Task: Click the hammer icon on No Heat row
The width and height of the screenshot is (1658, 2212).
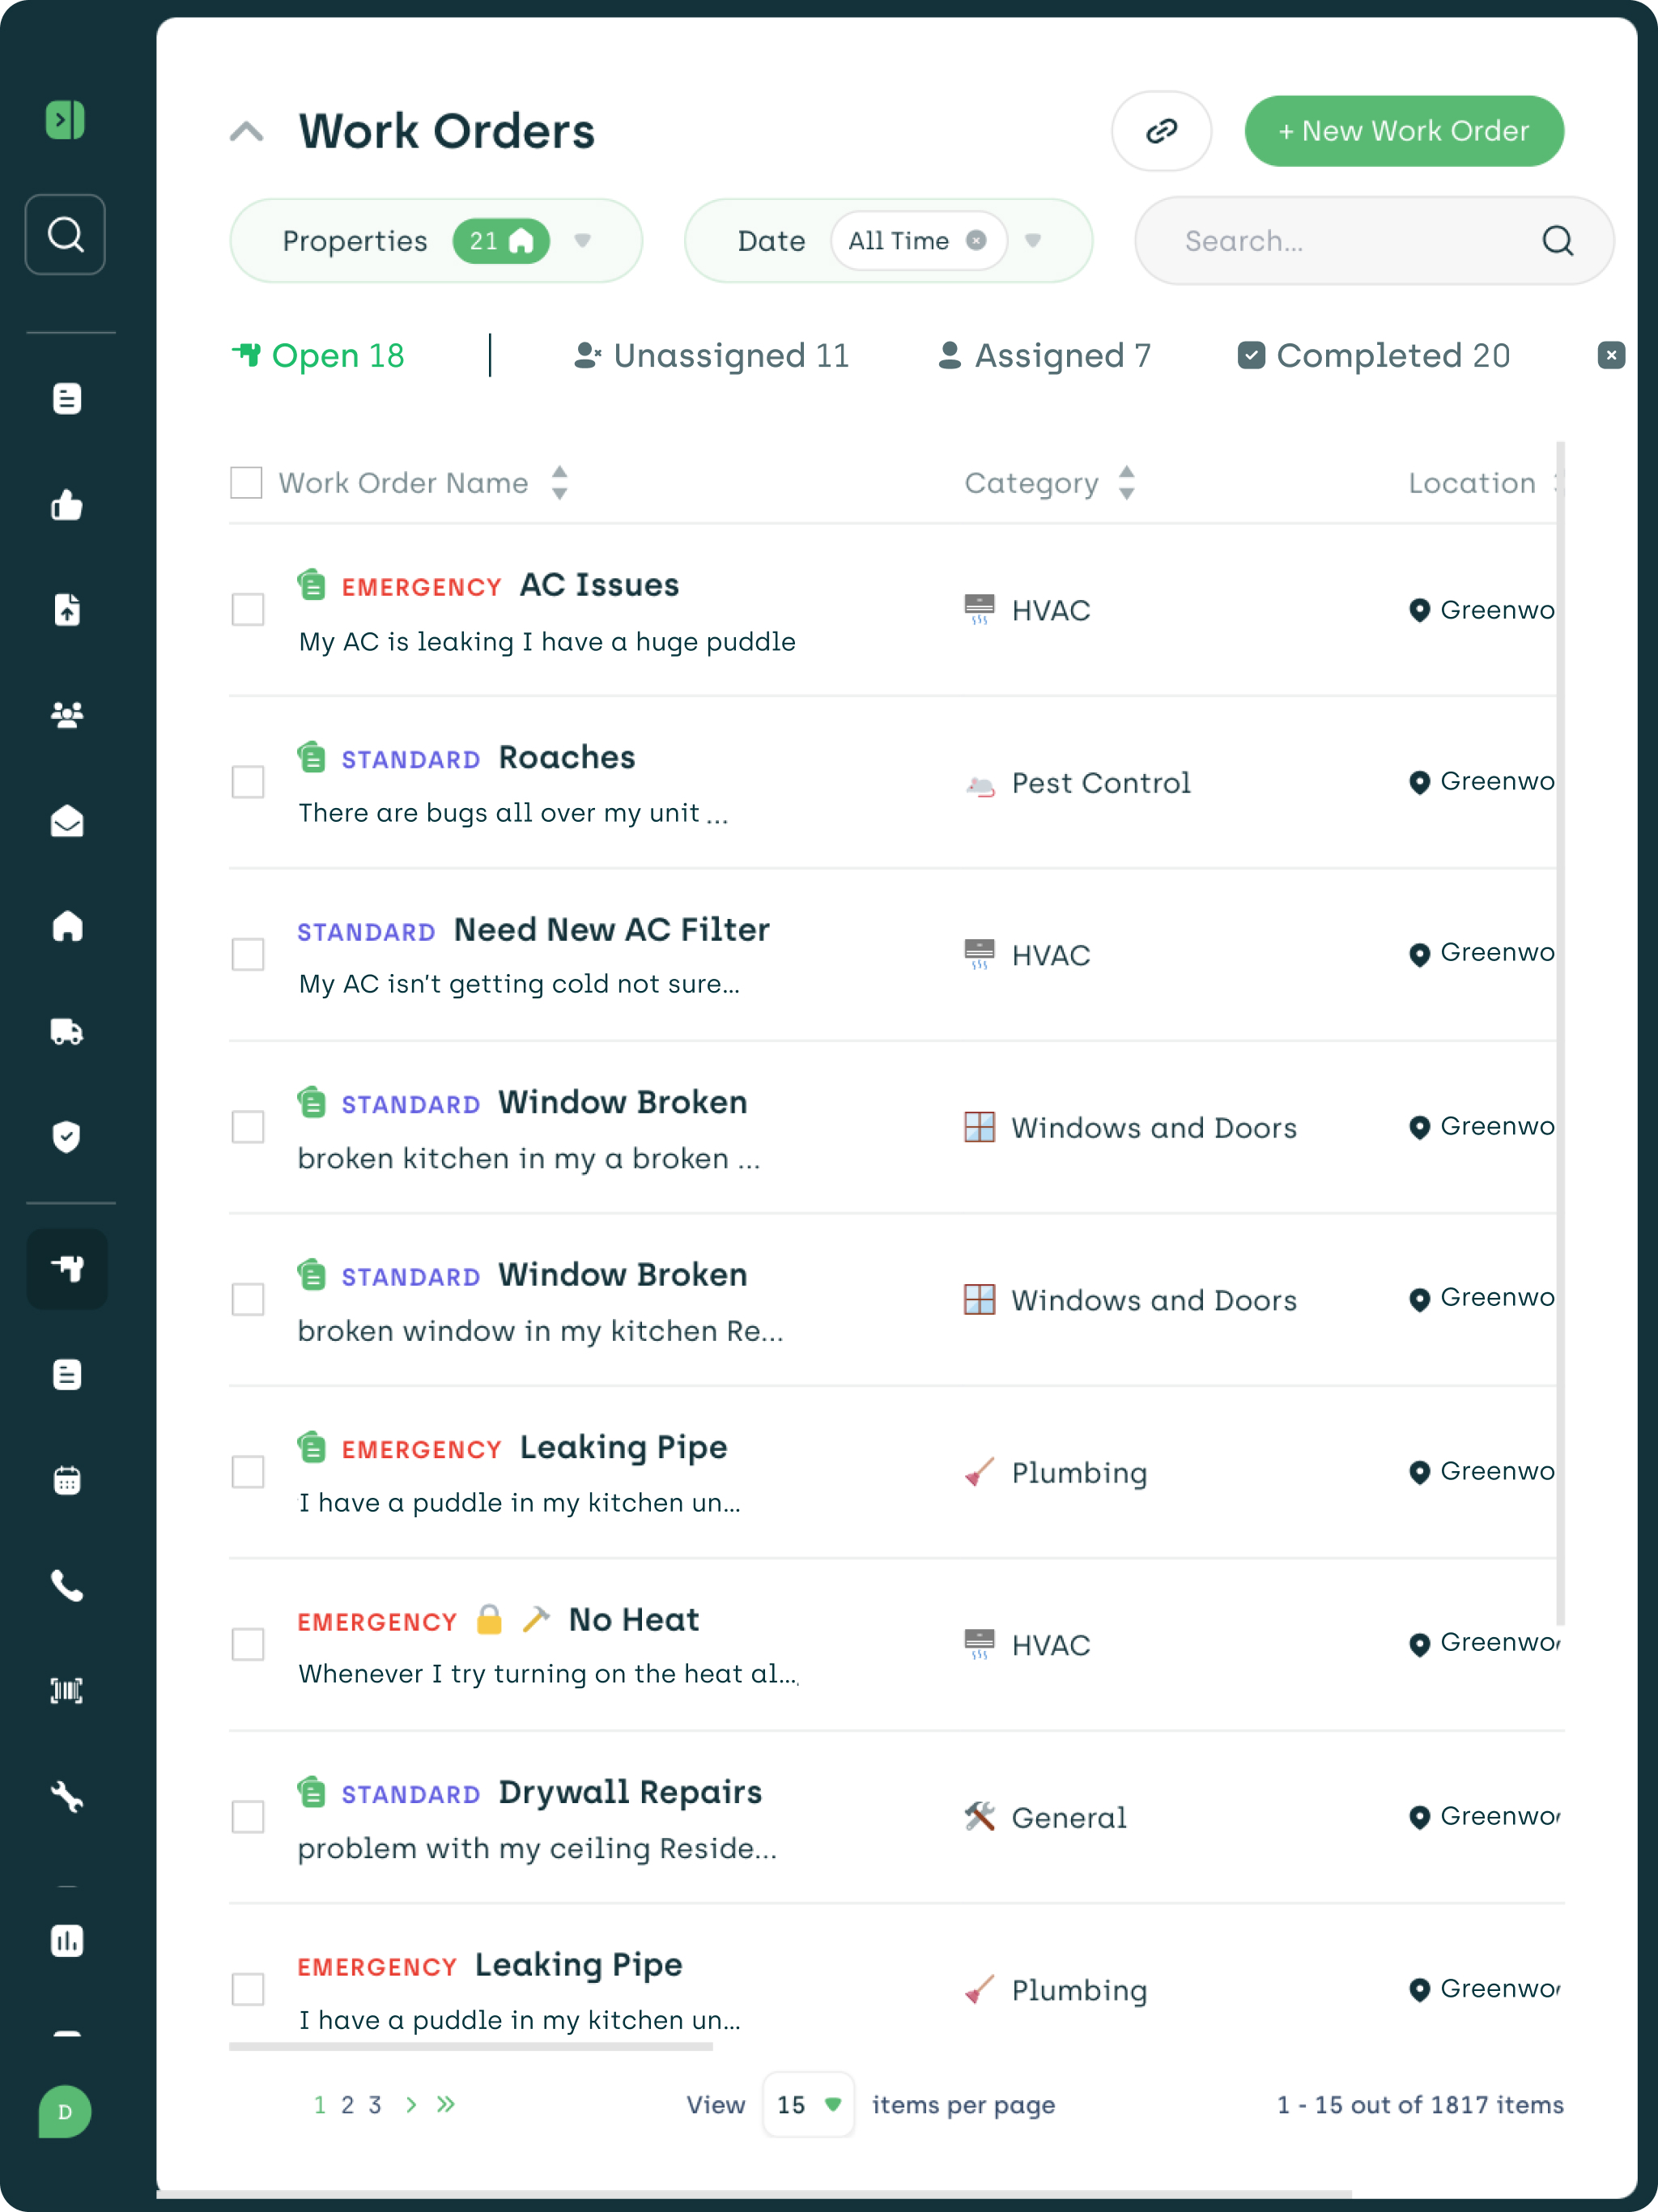Action: [x=536, y=1619]
